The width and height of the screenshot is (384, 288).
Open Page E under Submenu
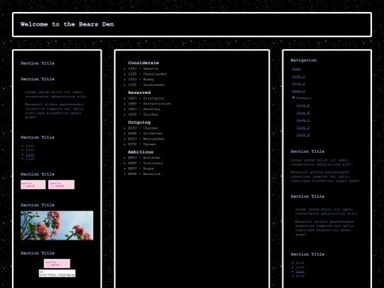point(303,135)
